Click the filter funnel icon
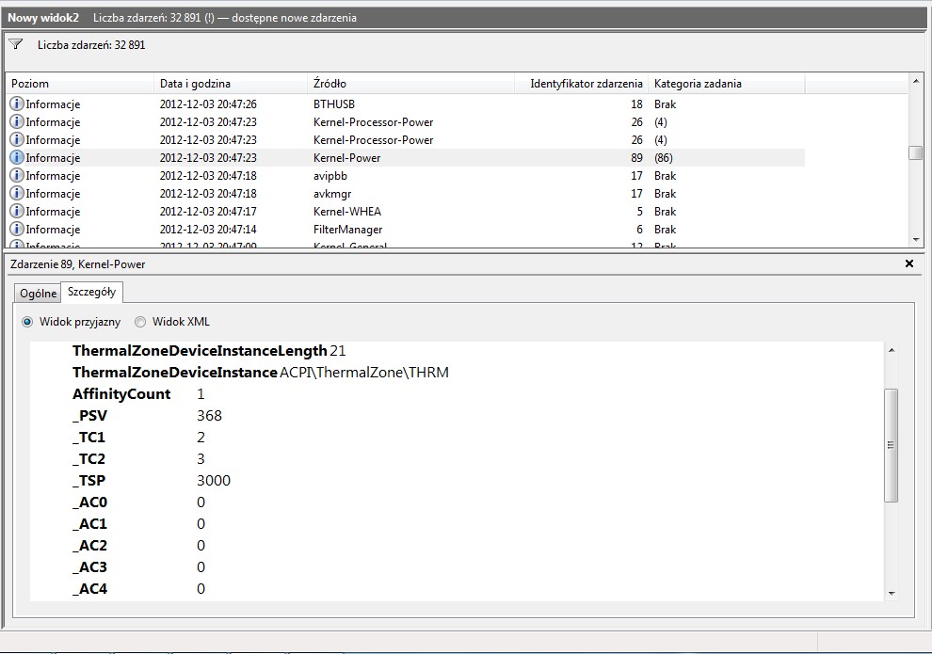This screenshot has width=932, height=654. [16, 44]
